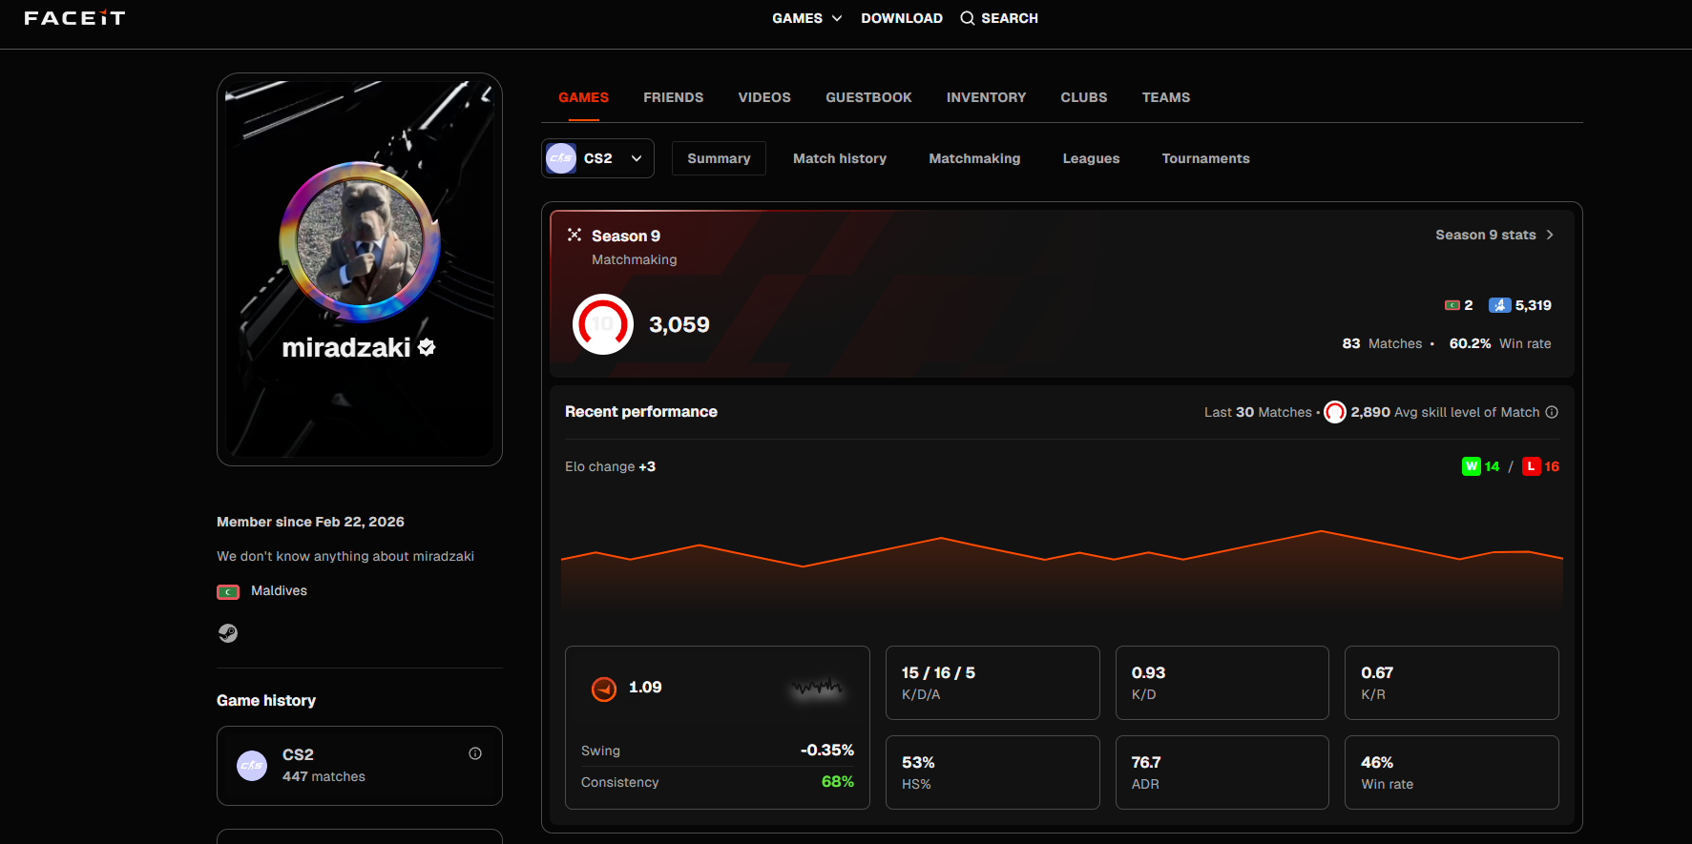This screenshot has height=844, width=1692.
Task: Click the FACEIT rating 1.09 icon
Action: pos(604,689)
